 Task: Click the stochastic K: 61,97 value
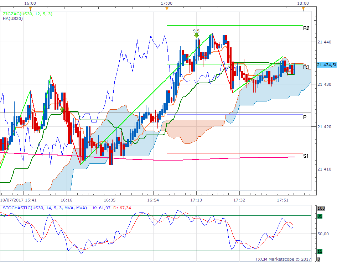coord(102,208)
